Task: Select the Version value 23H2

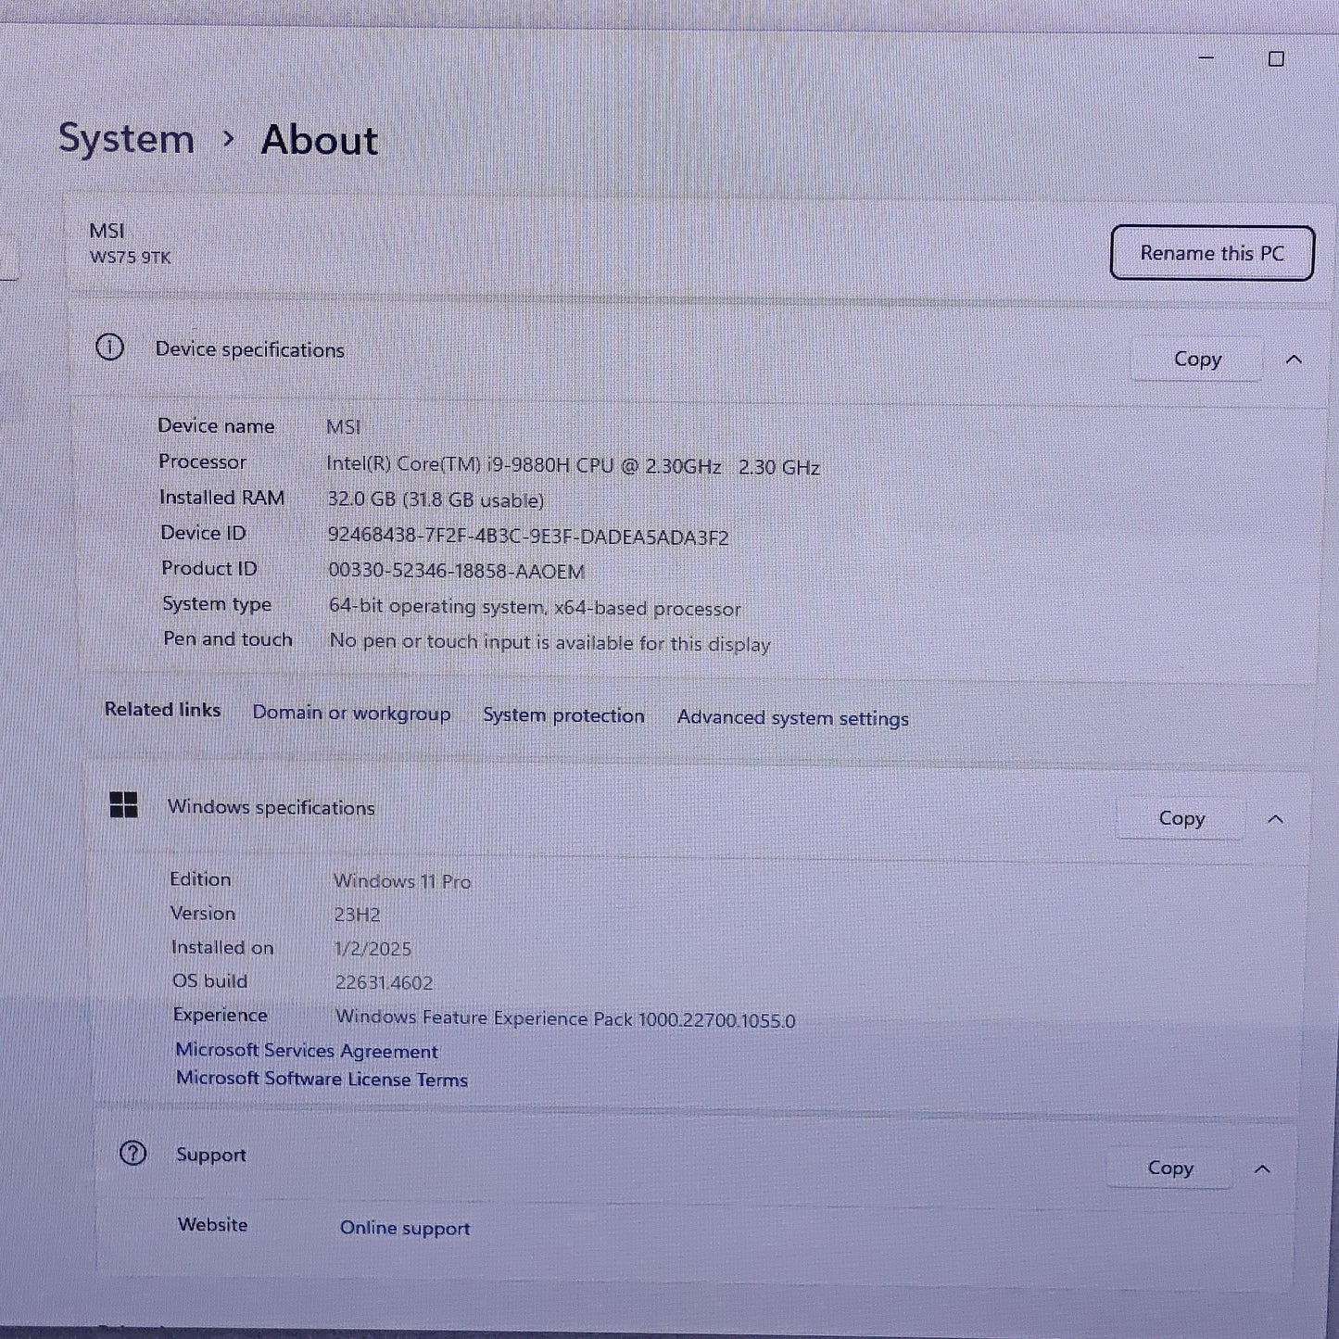Action: 357,915
